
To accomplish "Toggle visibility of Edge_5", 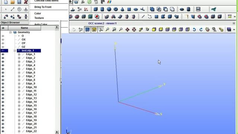I will click(x=3, y=69).
